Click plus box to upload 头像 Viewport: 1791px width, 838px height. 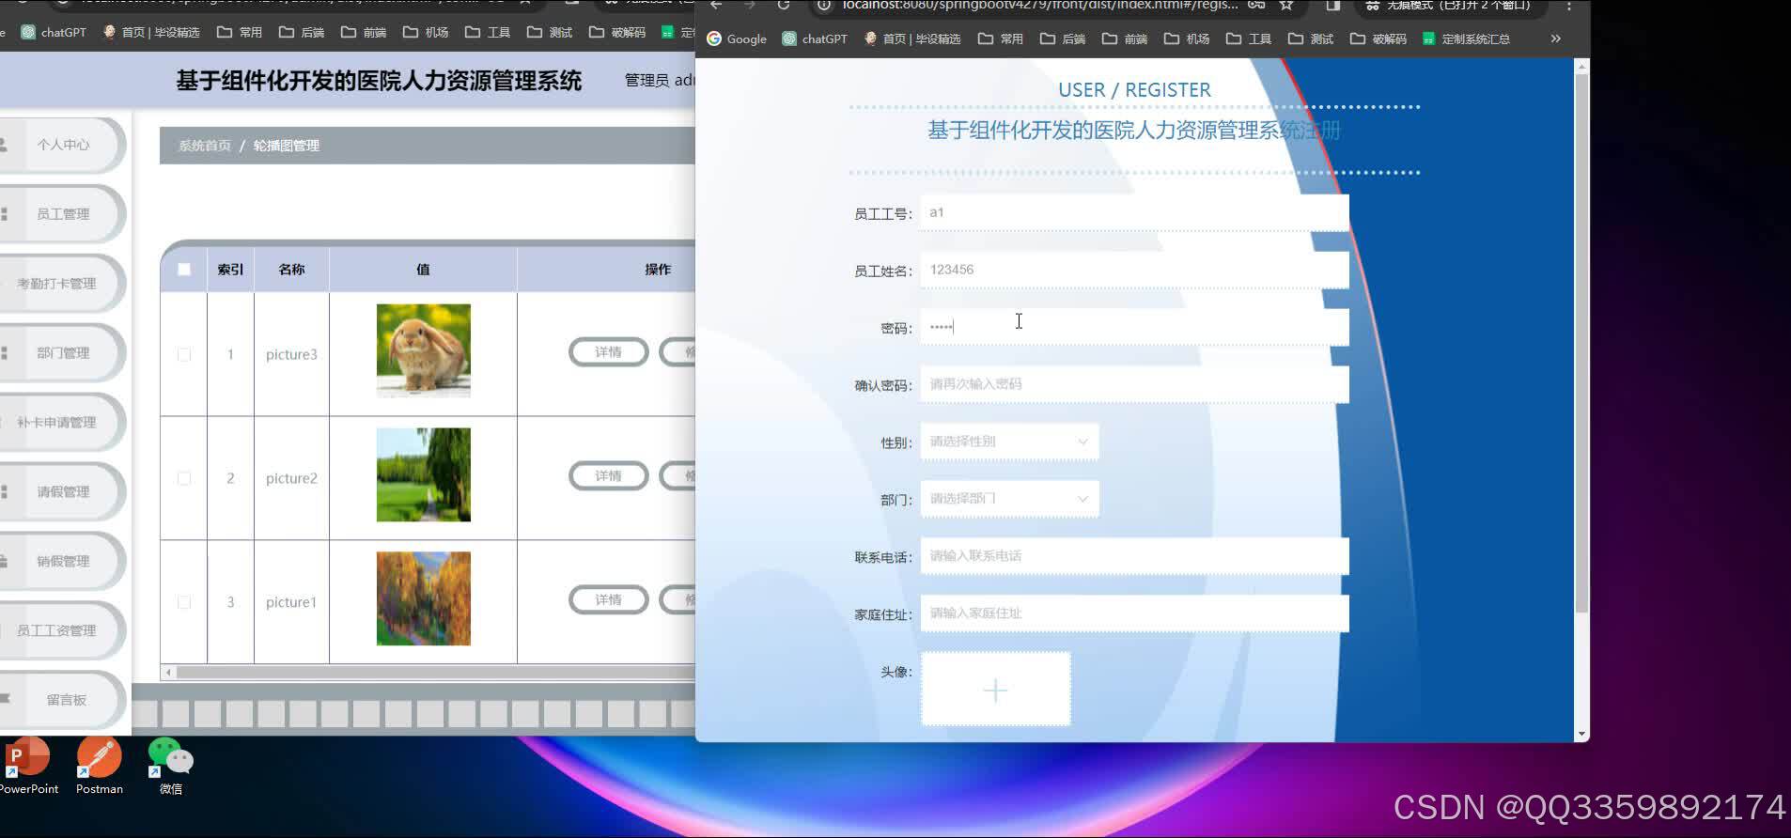995,690
